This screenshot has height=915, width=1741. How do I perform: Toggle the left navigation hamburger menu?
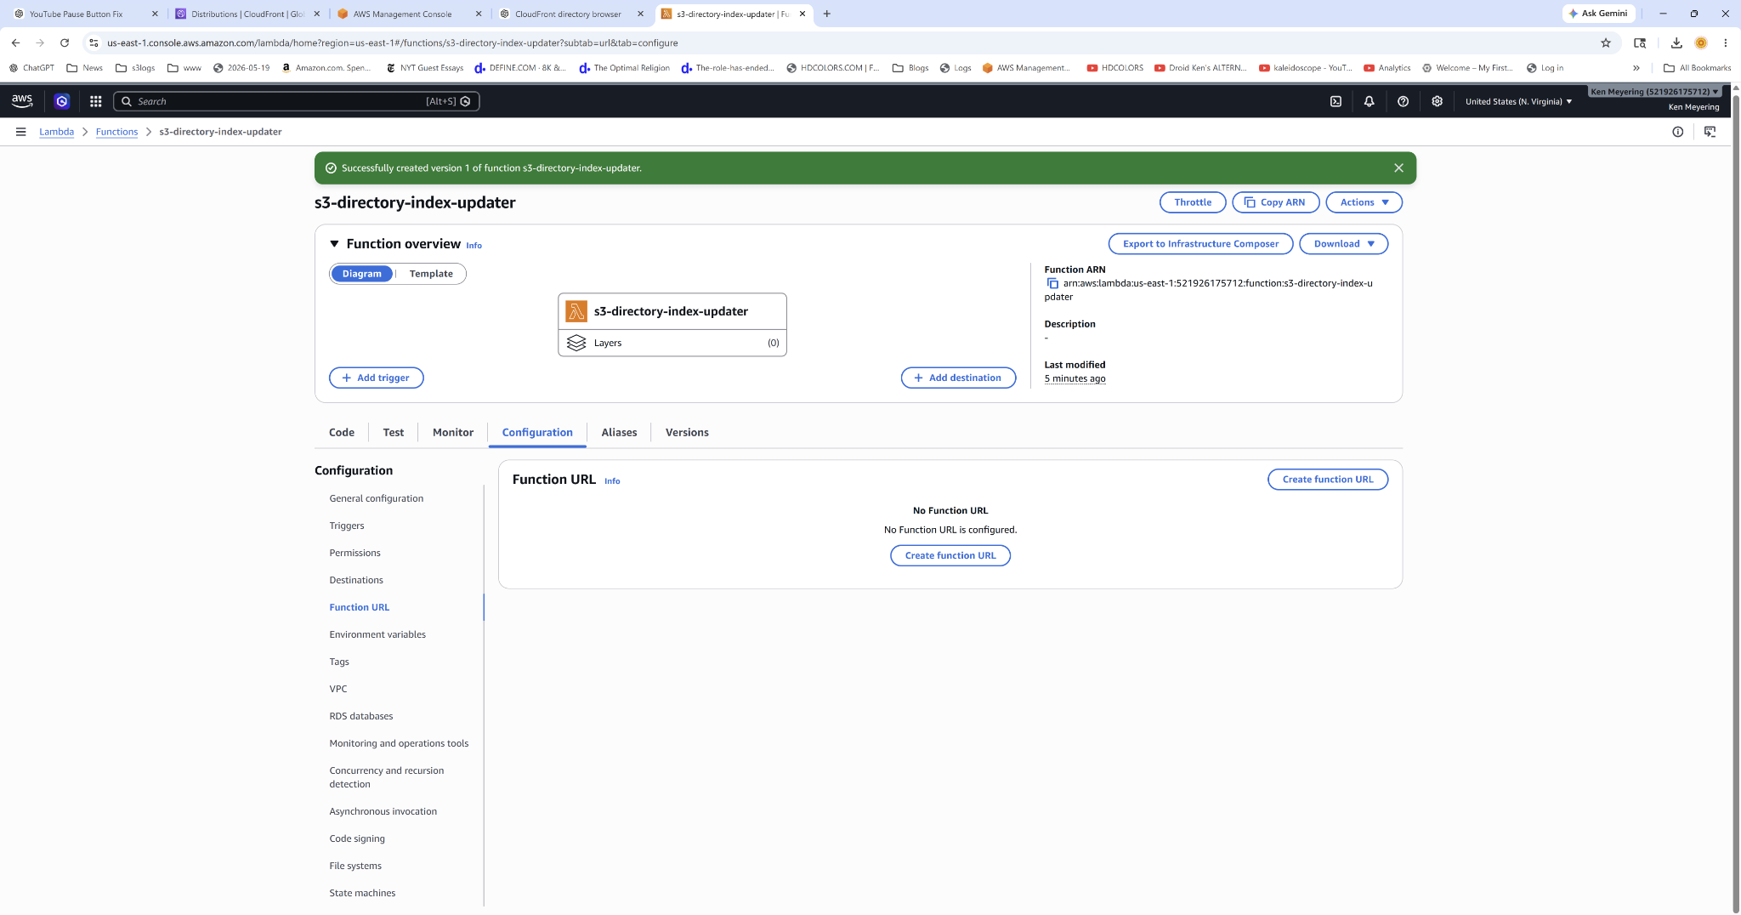[x=20, y=132]
